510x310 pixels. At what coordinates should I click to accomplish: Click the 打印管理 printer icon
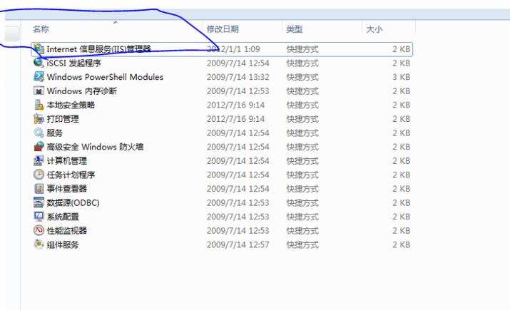39,118
